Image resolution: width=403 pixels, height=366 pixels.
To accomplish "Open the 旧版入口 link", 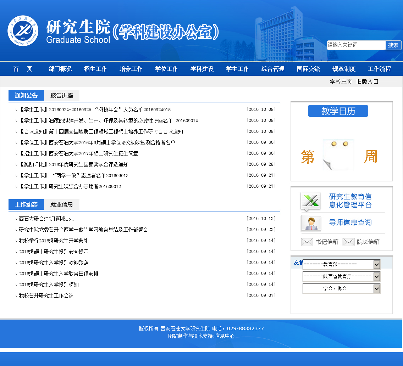I will click(368, 81).
